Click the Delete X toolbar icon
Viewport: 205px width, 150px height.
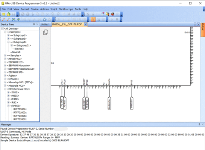(47, 14)
